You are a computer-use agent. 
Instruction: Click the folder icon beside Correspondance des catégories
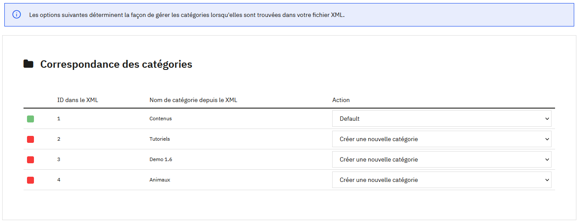coord(28,64)
